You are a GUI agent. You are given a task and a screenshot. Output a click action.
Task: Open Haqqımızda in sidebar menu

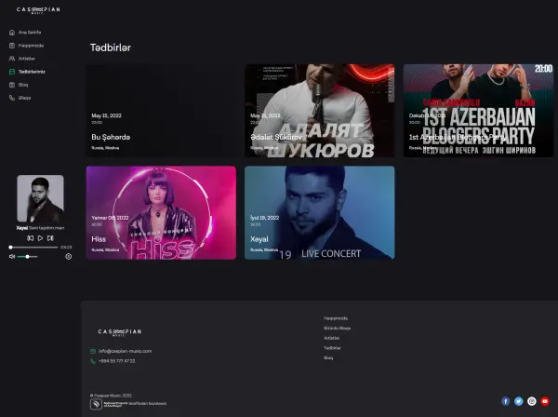click(31, 46)
